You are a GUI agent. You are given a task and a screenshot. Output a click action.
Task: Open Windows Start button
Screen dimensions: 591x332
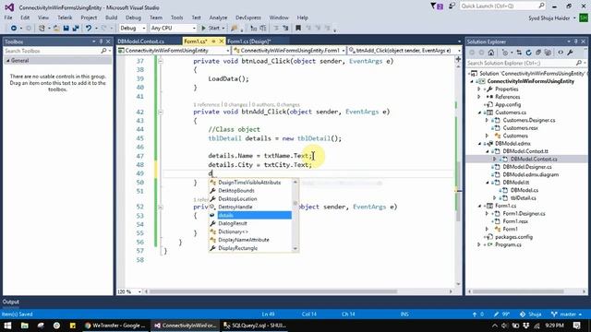[x=7, y=326]
